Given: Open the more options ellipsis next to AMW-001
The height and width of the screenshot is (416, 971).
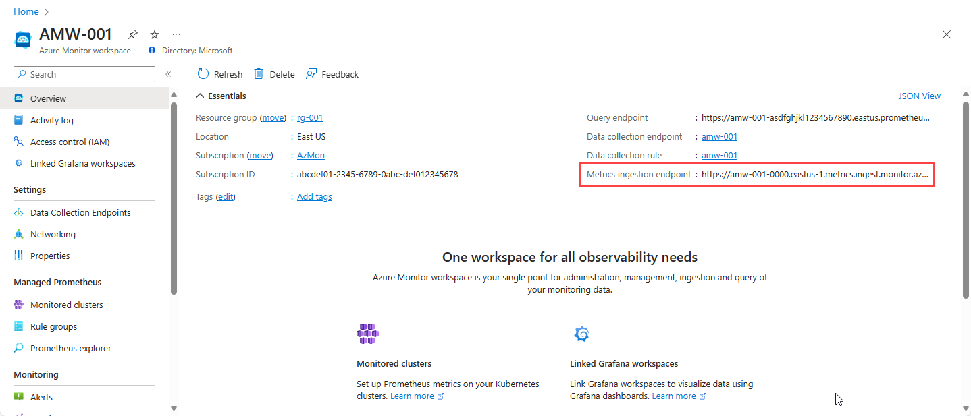Looking at the screenshot, I should 176,34.
